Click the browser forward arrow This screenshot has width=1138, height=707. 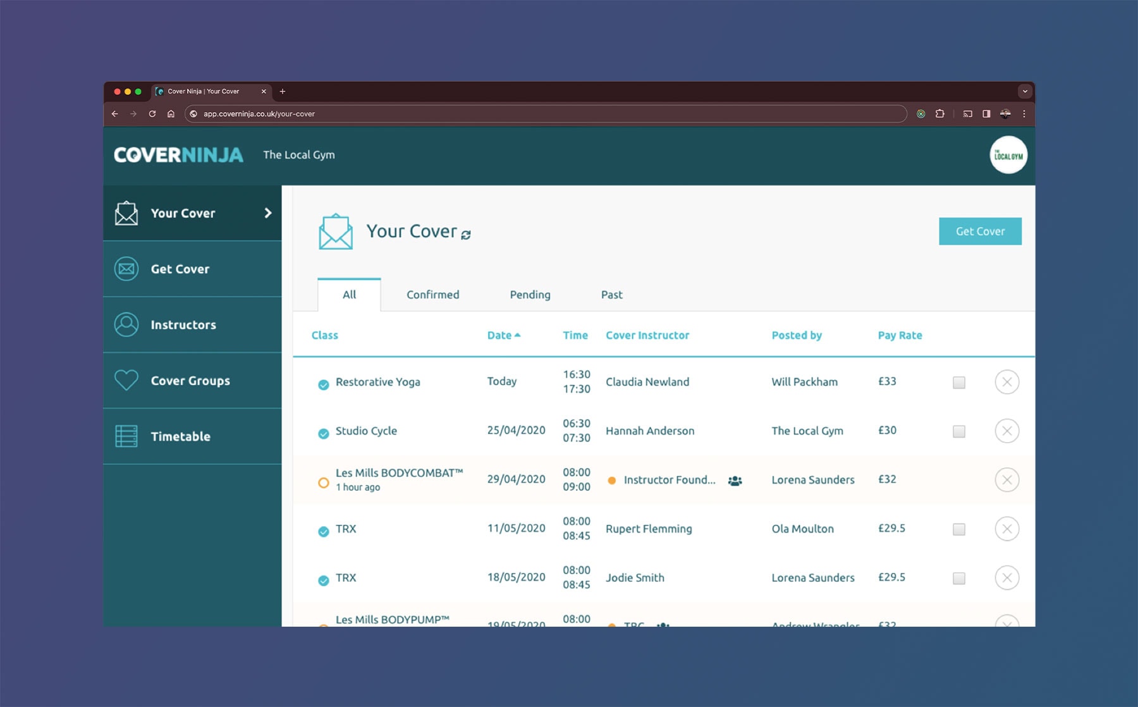[x=133, y=114]
